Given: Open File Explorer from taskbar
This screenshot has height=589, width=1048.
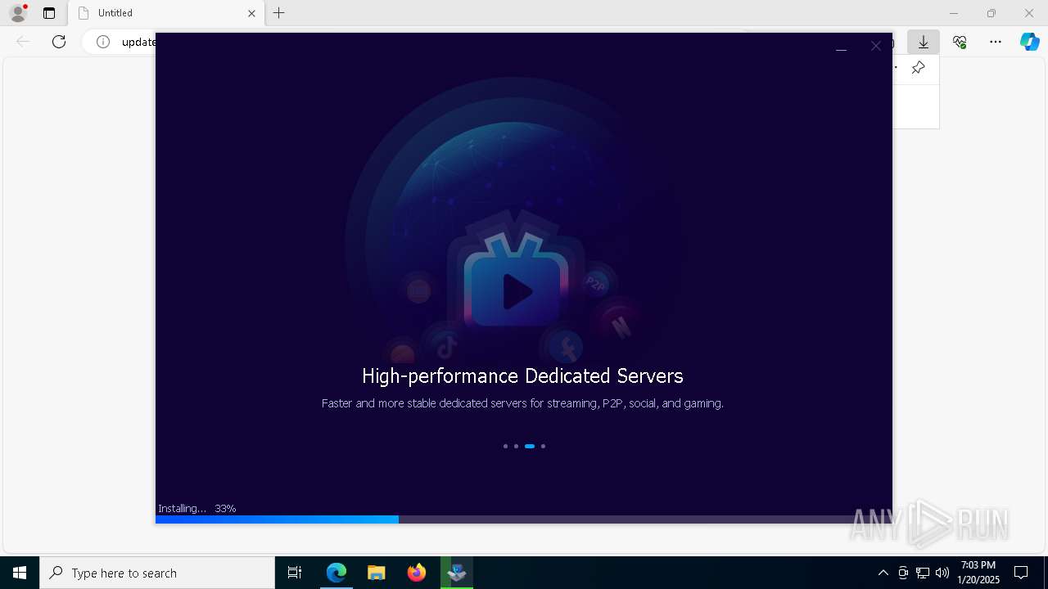Looking at the screenshot, I should click(x=377, y=573).
